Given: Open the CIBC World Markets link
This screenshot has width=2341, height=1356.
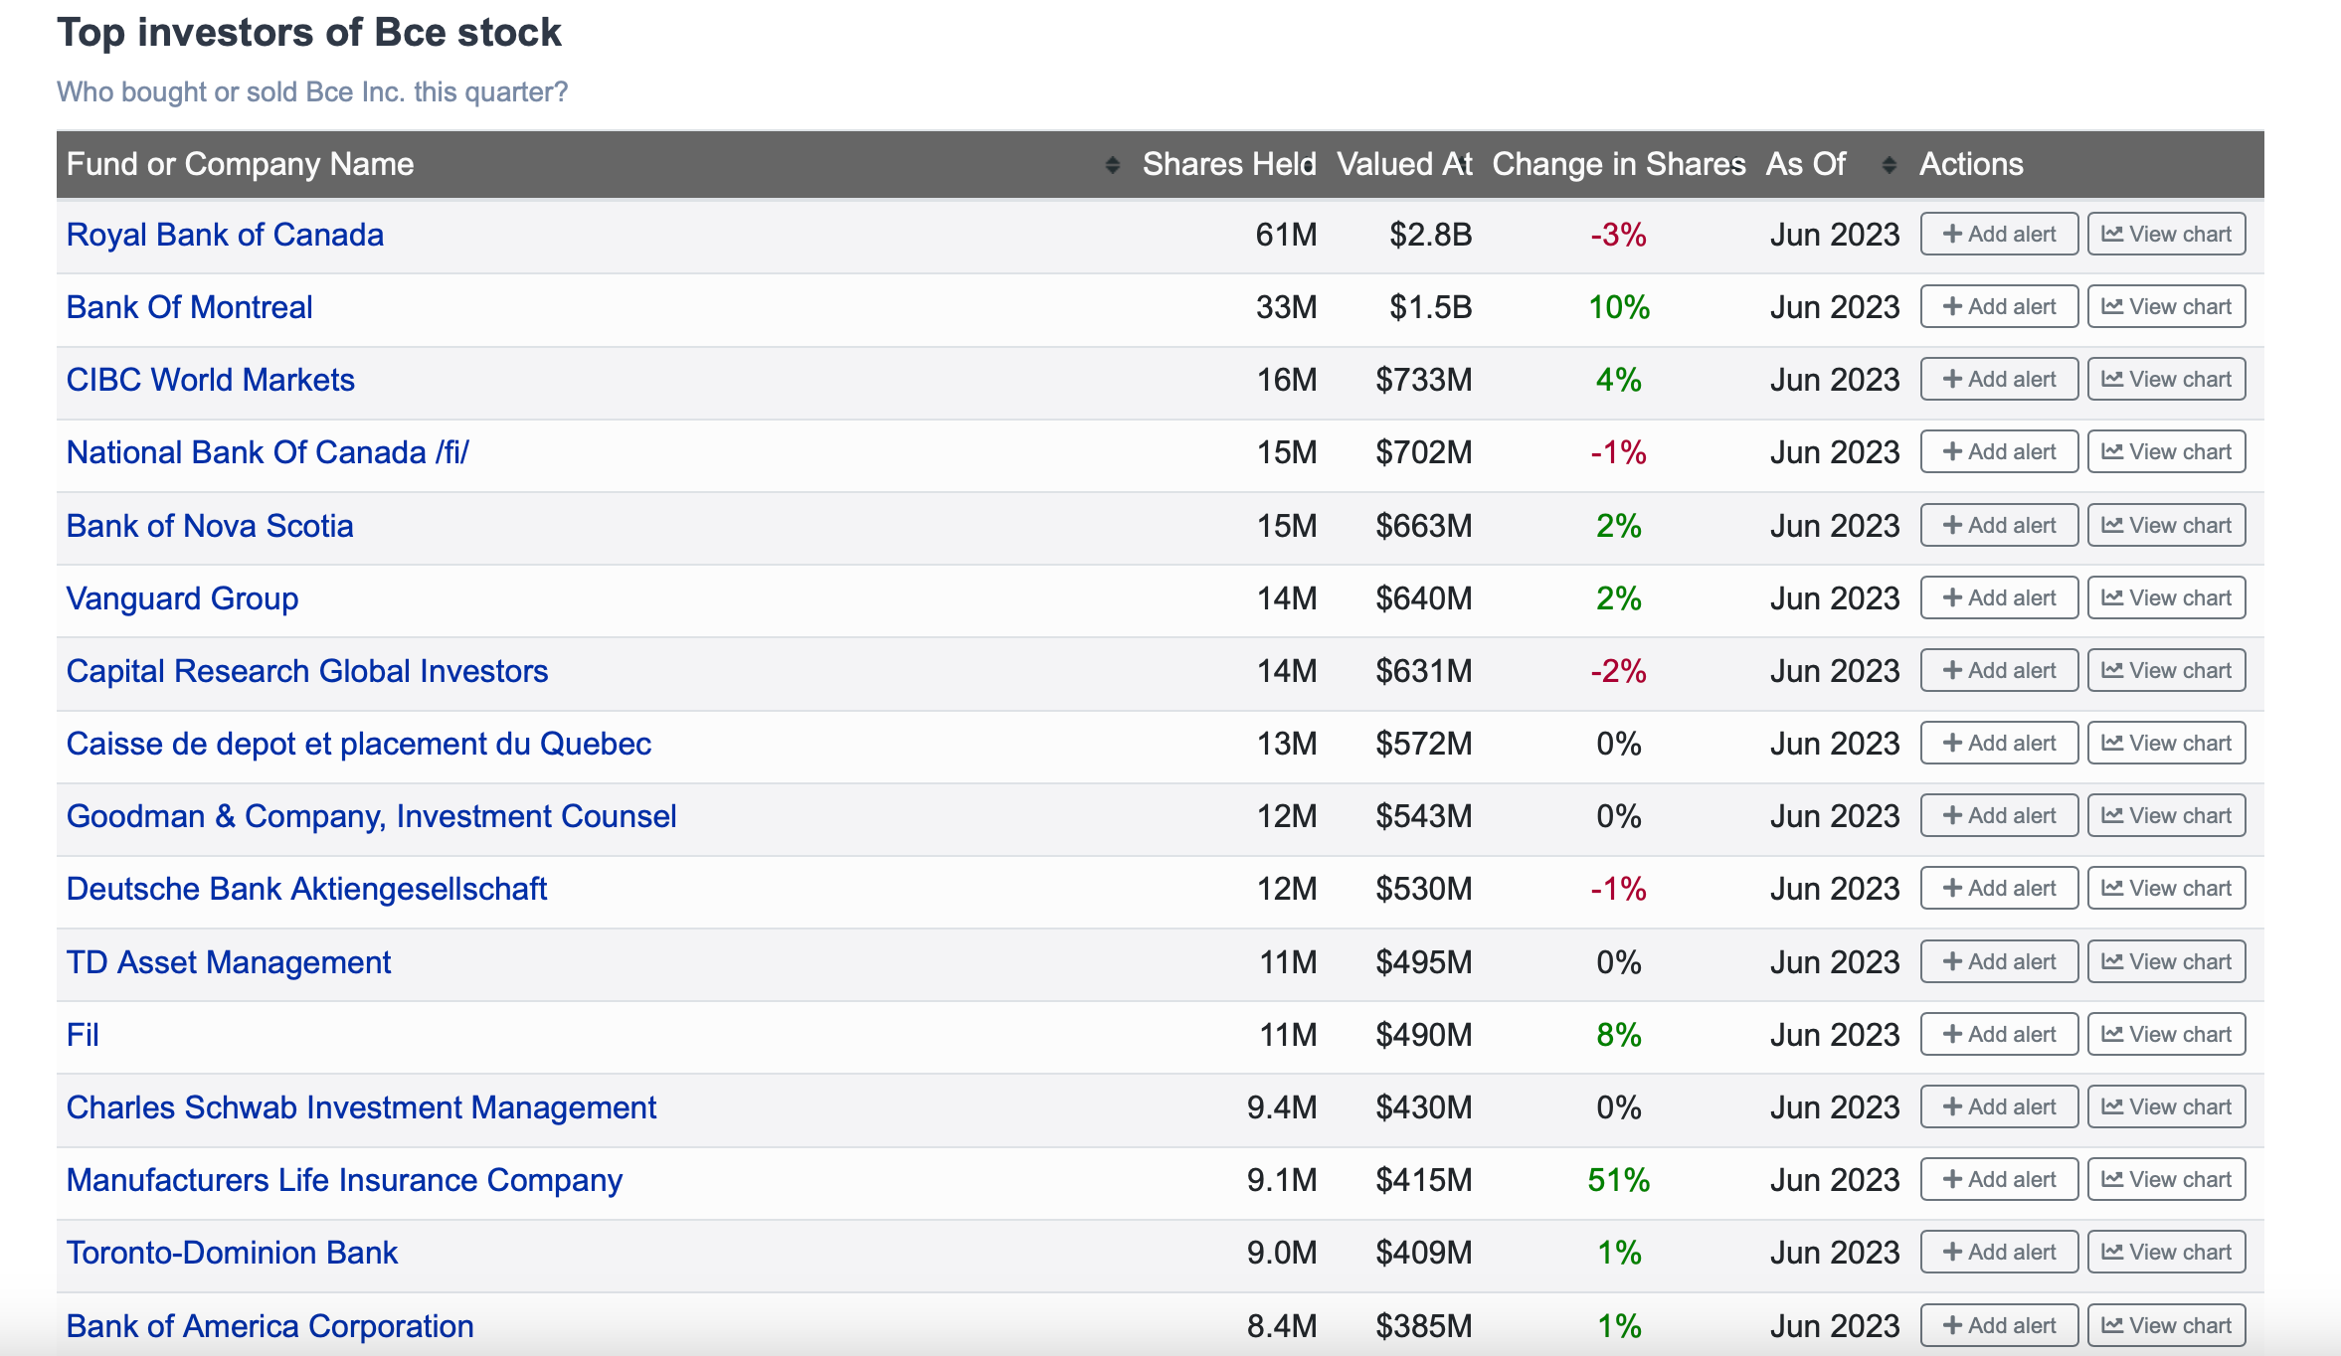Looking at the screenshot, I should tap(210, 380).
